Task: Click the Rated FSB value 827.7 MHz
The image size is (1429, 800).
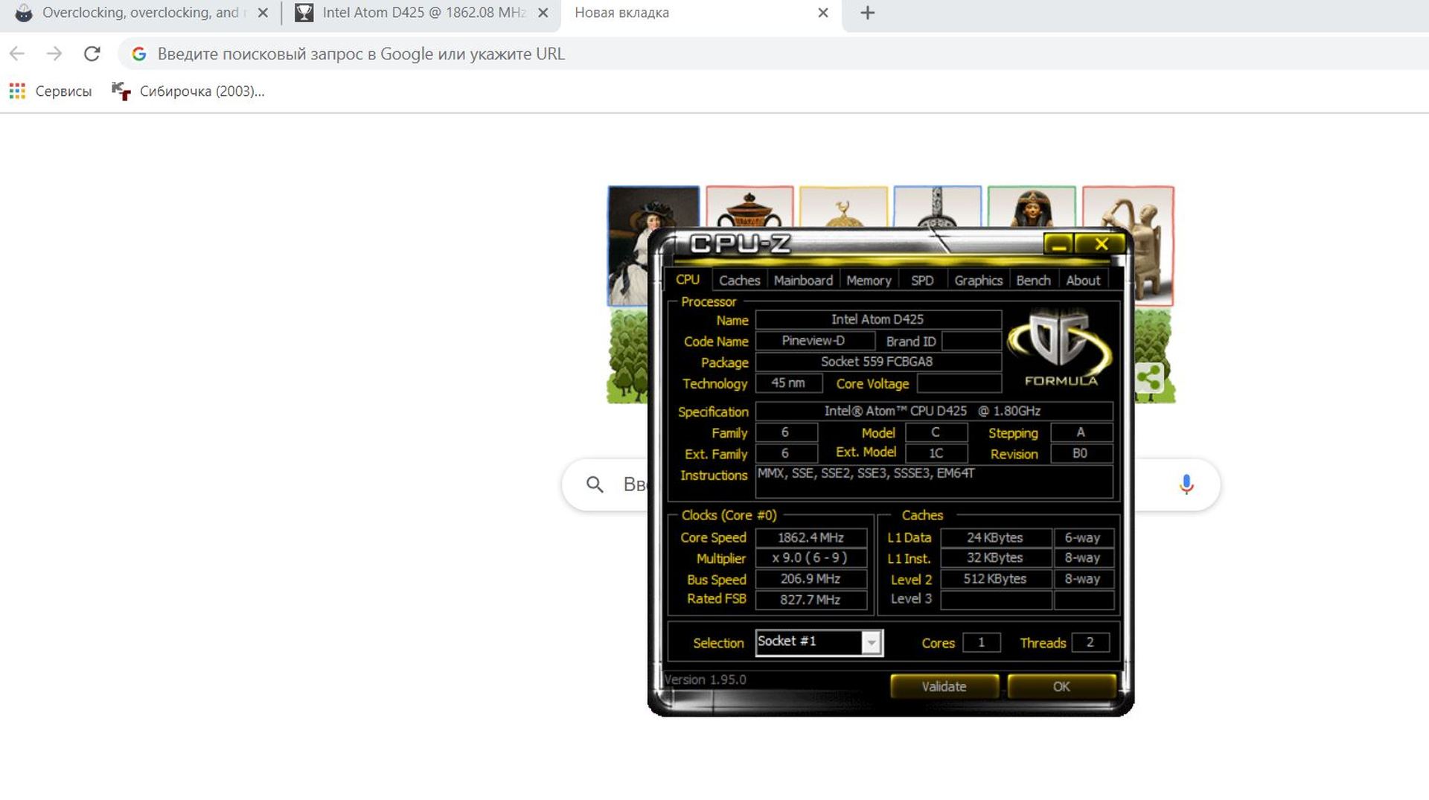Action: pos(811,600)
